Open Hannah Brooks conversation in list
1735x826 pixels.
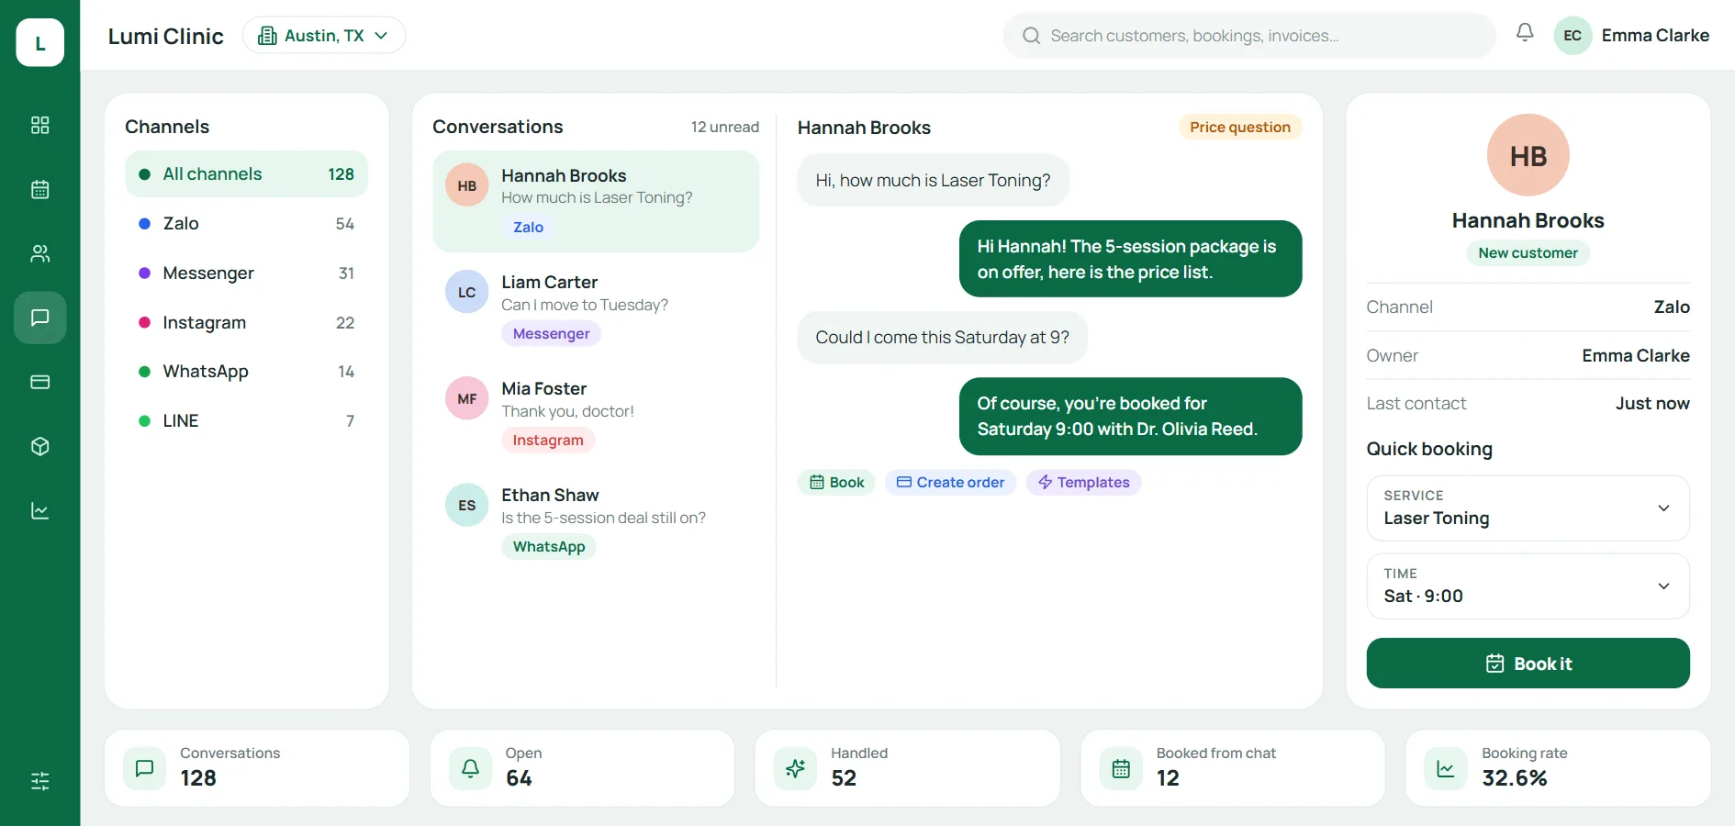point(596,202)
